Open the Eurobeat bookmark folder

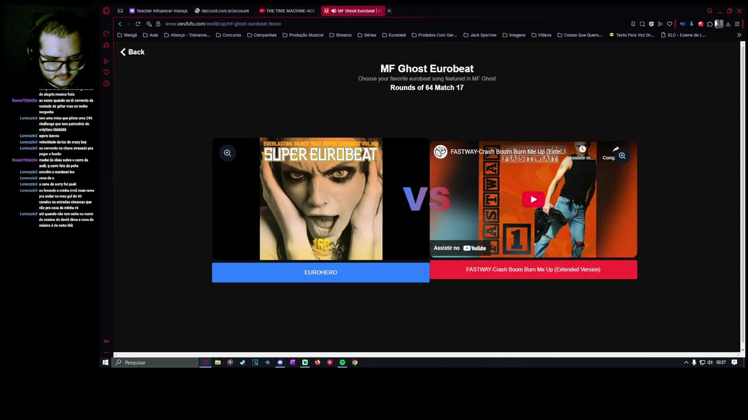click(x=393, y=35)
